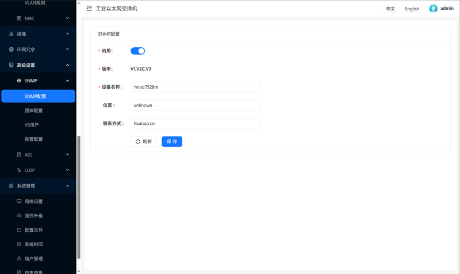Switch language to English

pos(412,9)
